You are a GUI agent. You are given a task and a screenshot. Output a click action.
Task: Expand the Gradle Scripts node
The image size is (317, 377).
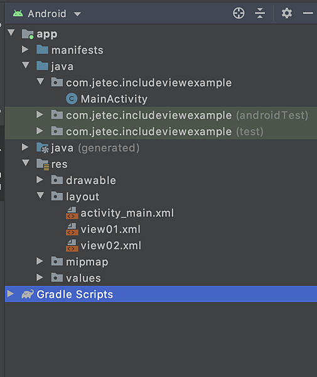click(x=10, y=293)
